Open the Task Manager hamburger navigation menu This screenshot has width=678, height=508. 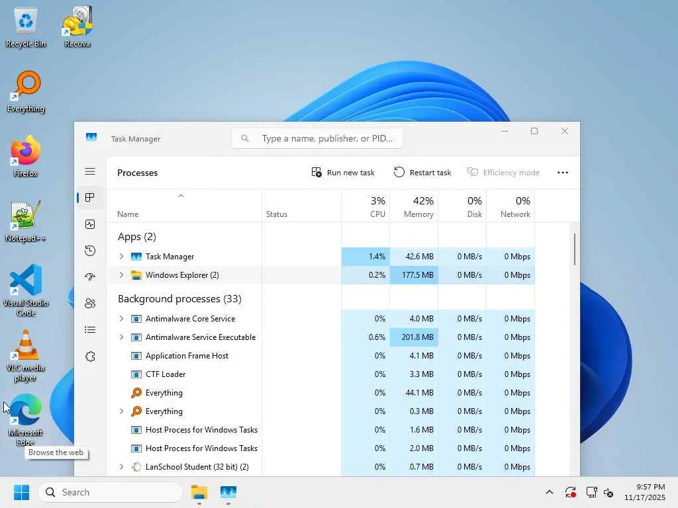(90, 171)
